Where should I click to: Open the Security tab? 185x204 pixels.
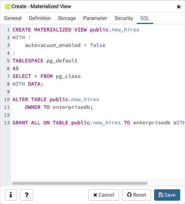pyautogui.click(x=123, y=18)
